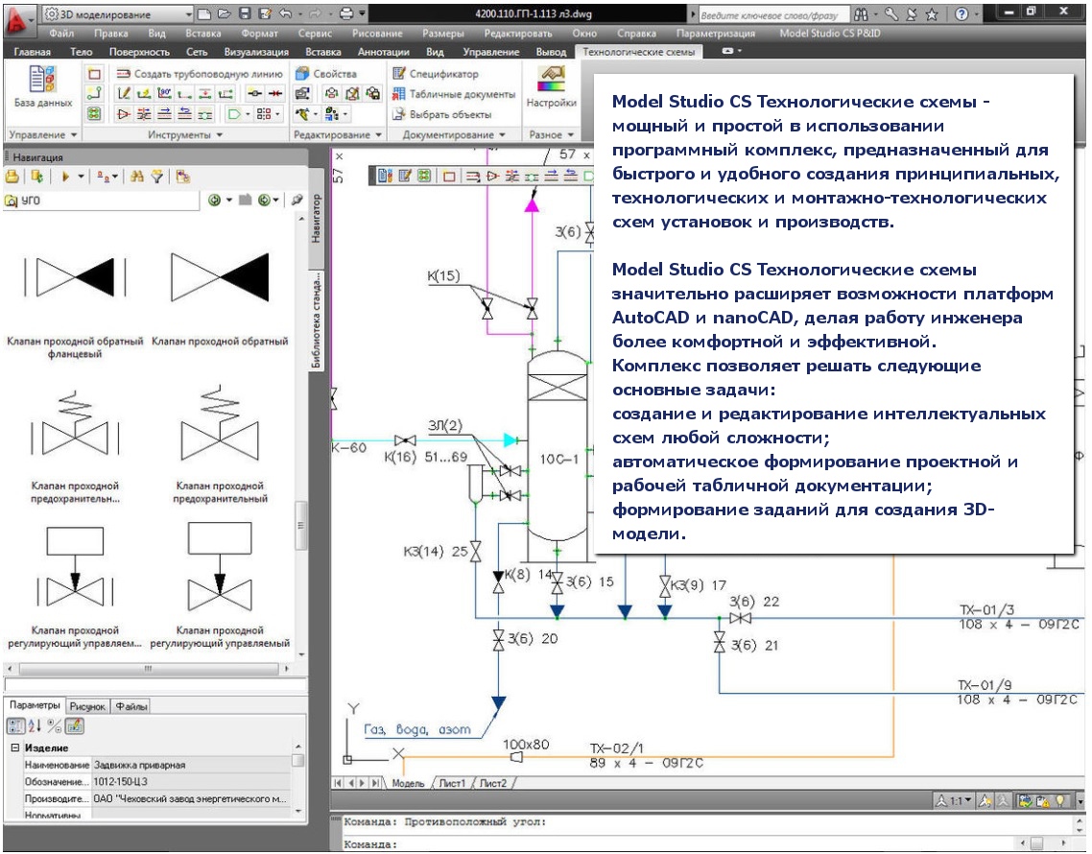The image size is (1092, 854).
Task: Open the Свойства properties cube icon
Action: [302, 73]
